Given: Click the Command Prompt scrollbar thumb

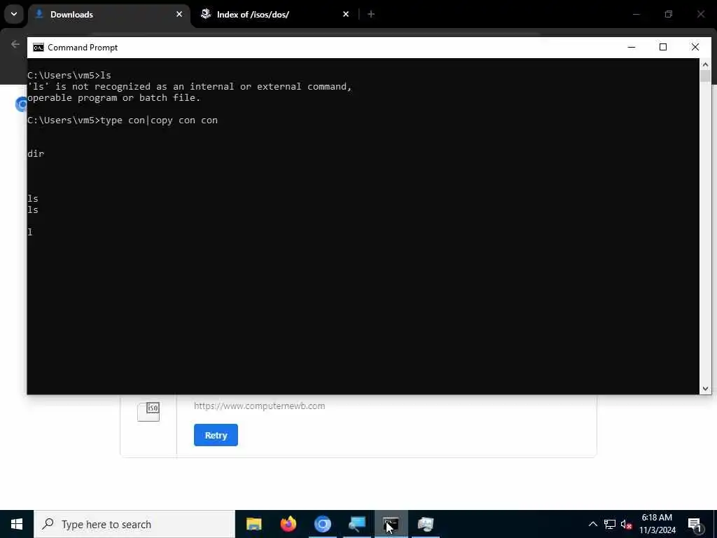Looking at the screenshot, I should coord(705,76).
